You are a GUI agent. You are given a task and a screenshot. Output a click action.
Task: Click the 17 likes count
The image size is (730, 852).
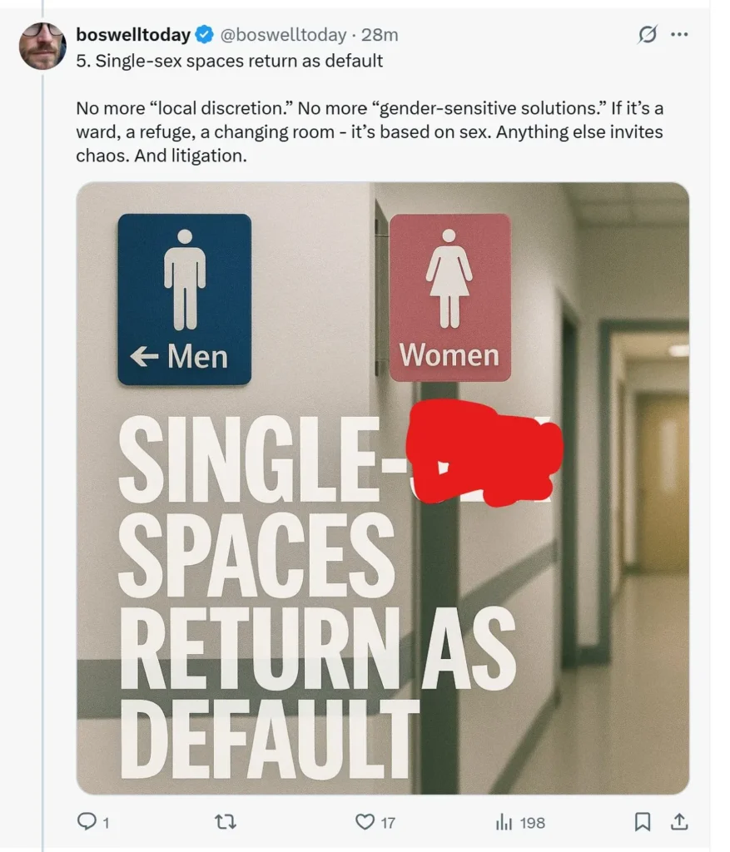tap(388, 823)
